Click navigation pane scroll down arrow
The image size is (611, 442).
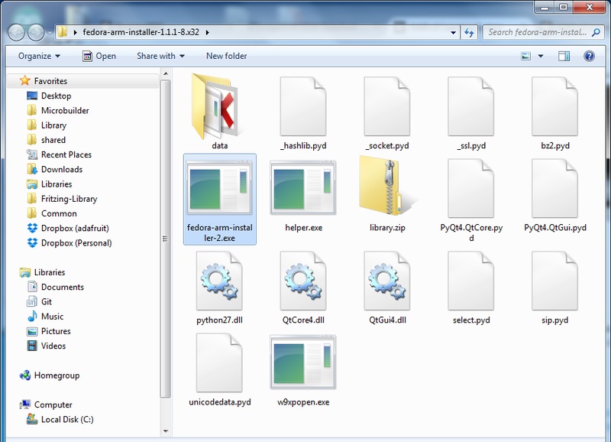[166, 431]
